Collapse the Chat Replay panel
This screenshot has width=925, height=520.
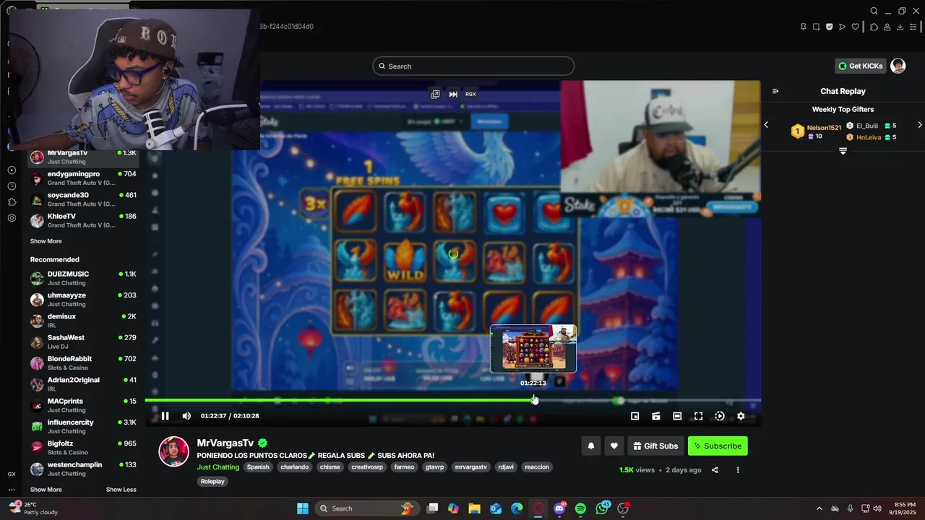775,91
